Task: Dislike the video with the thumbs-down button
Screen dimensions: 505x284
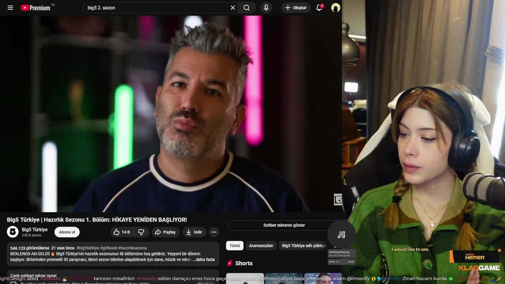Action: [141, 232]
